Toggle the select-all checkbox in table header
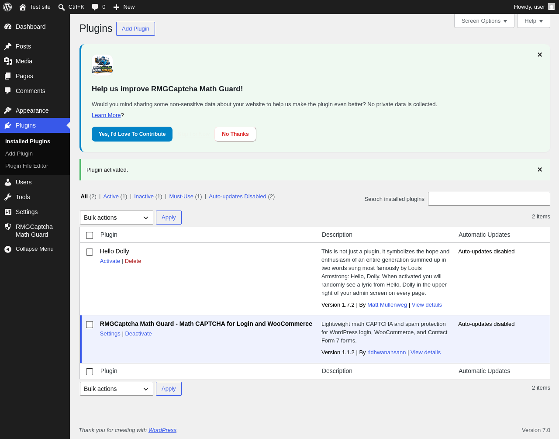This screenshot has height=439, width=559. click(x=90, y=235)
